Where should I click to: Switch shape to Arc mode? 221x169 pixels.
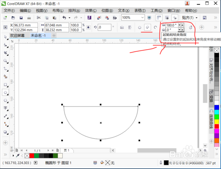point(155,27)
